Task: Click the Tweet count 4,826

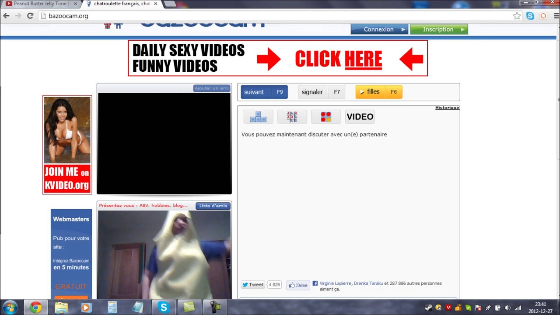Action: click(x=274, y=285)
